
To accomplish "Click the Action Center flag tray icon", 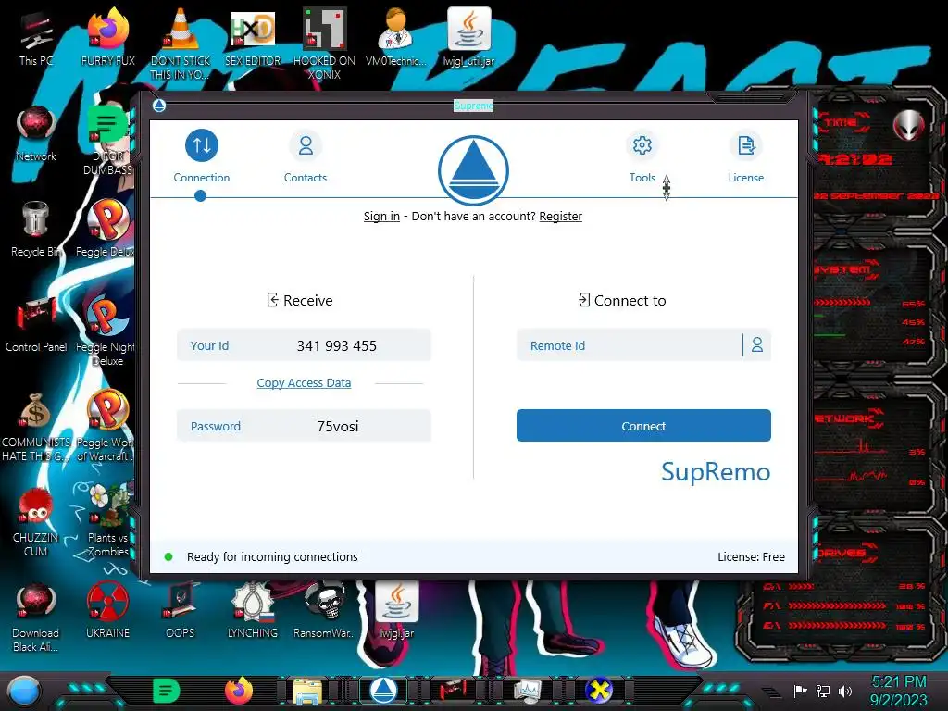I will click(x=801, y=691).
